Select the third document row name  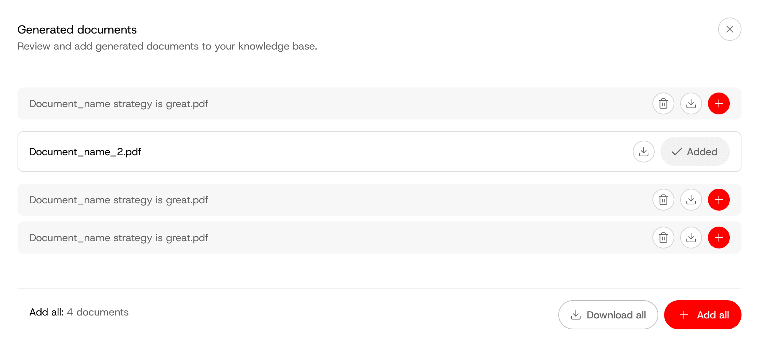pos(119,200)
